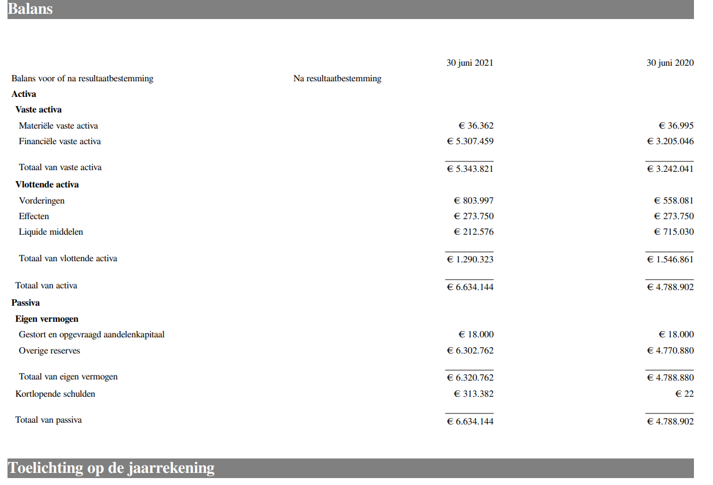Click the "Effecten" row label
This screenshot has width=713, height=485.
(34, 216)
